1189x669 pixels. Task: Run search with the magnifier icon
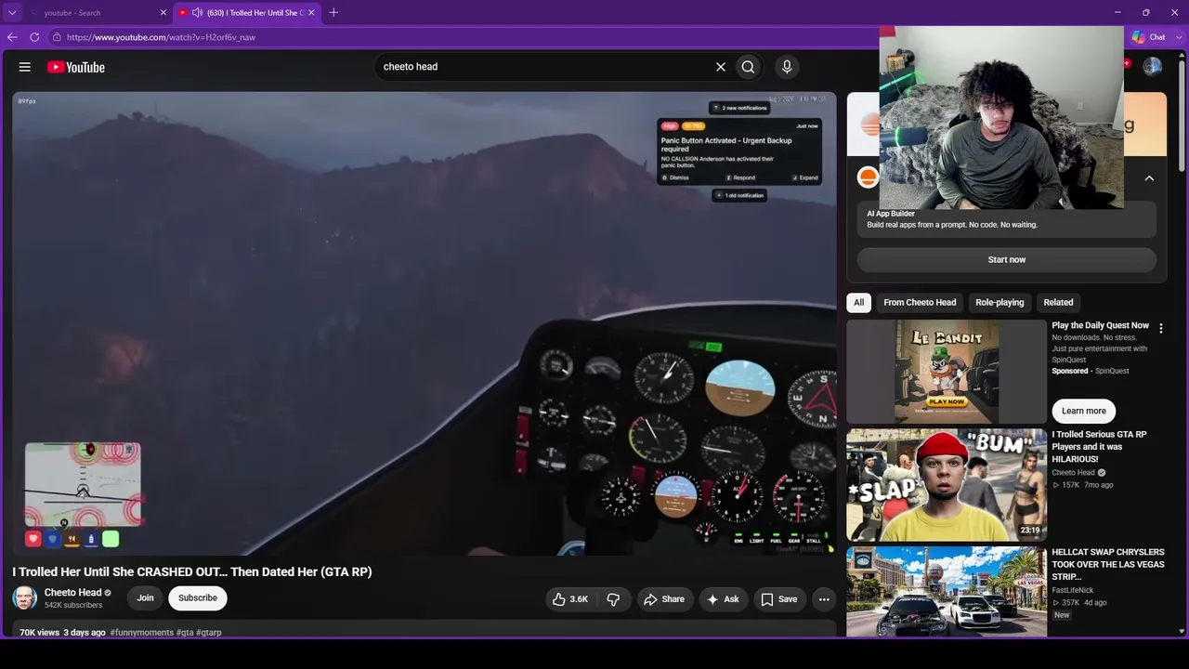[748, 67]
